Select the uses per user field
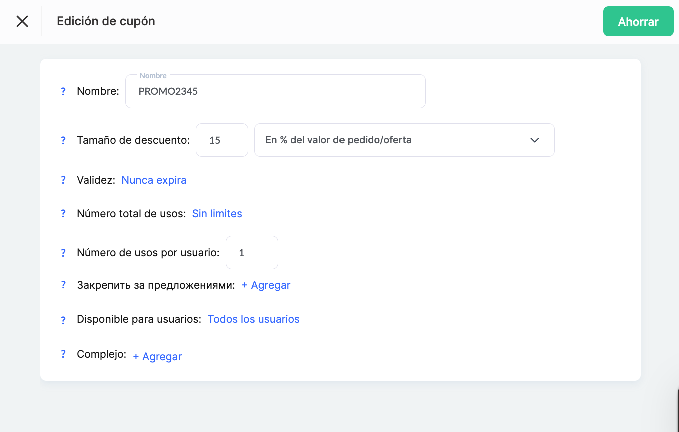This screenshot has width=679, height=432. click(x=252, y=252)
